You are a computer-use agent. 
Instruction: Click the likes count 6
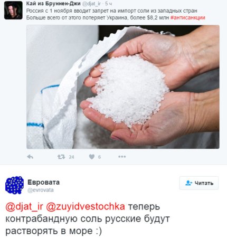coord(99,157)
